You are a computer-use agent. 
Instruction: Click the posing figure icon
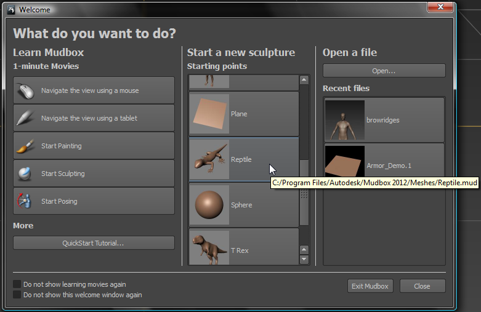coord(25,201)
